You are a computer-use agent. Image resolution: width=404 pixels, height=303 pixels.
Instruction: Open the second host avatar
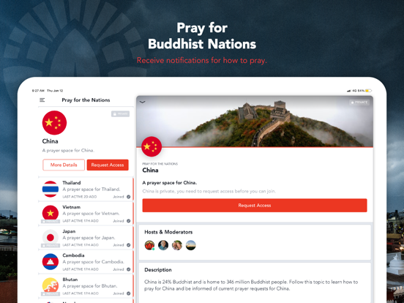click(163, 245)
